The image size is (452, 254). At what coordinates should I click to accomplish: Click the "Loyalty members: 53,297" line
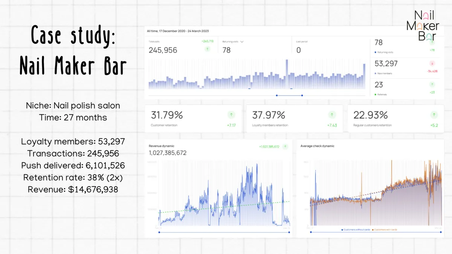(73, 142)
